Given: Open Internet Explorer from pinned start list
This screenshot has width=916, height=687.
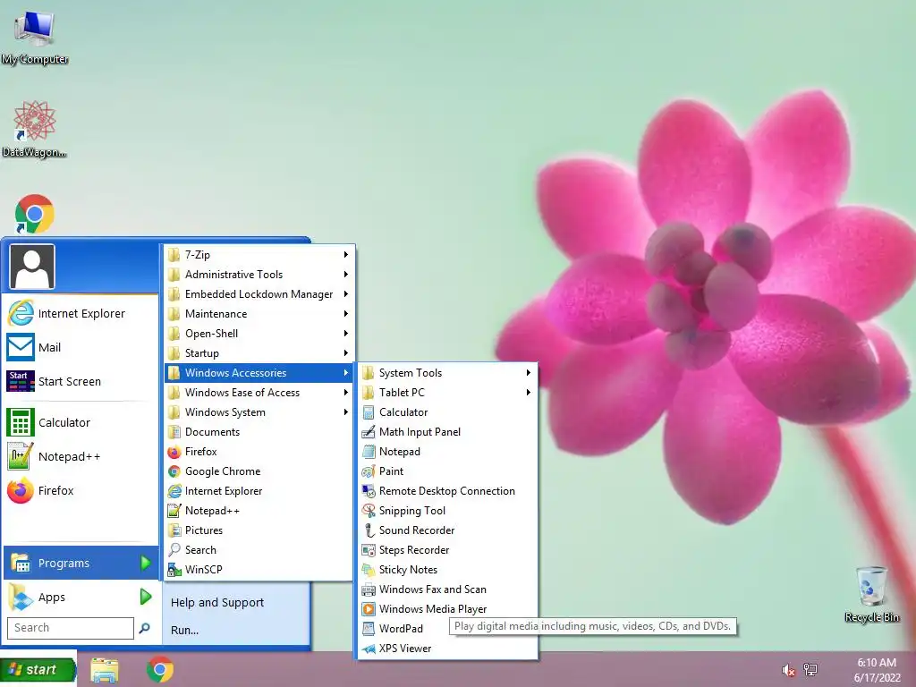Looking at the screenshot, I should (x=81, y=313).
